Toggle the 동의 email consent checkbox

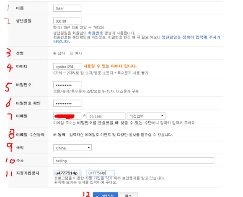coord(55,135)
